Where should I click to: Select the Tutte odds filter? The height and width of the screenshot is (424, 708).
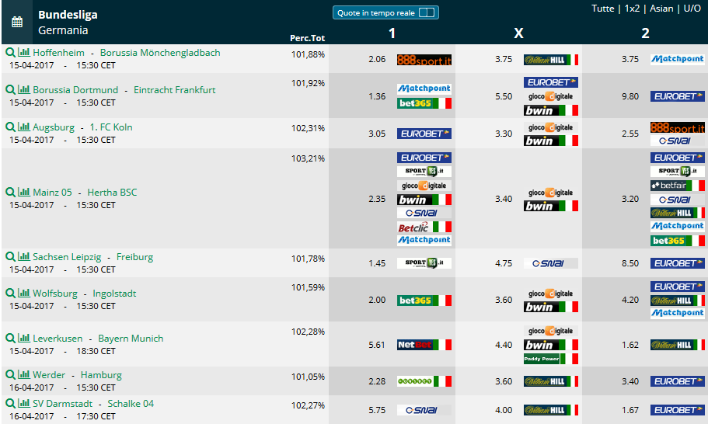pos(603,9)
